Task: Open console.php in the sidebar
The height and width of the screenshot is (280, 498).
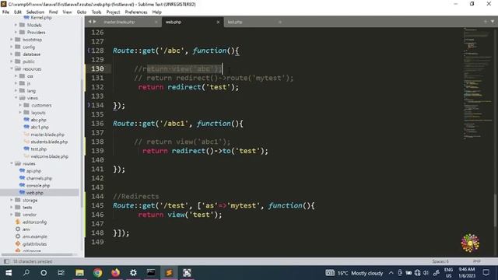Action: pyautogui.click(x=38, y=185)
